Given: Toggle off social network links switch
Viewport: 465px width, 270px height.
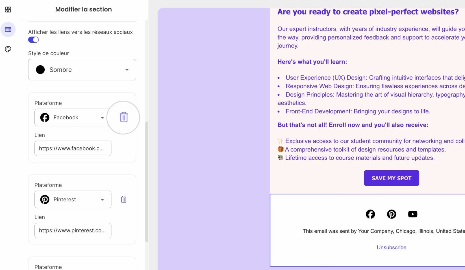Looking at the screenshot, I should click(33, 40).
